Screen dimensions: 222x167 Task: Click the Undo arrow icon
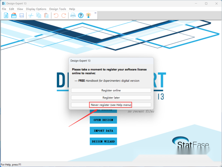(56, 15)
